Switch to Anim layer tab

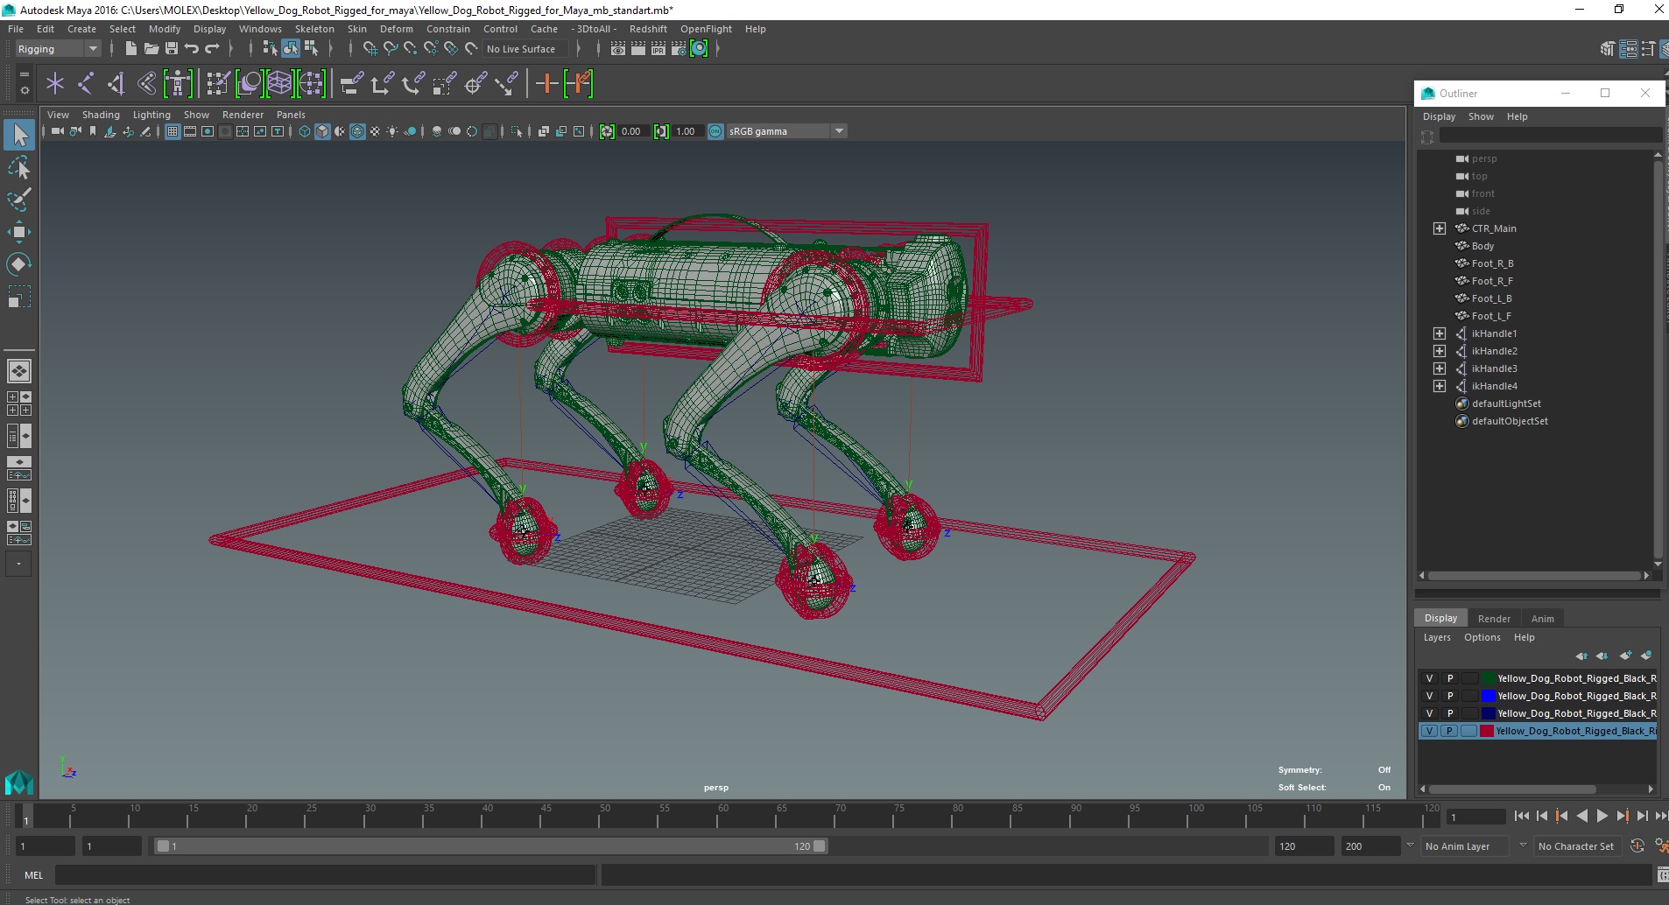[1542, 619]
